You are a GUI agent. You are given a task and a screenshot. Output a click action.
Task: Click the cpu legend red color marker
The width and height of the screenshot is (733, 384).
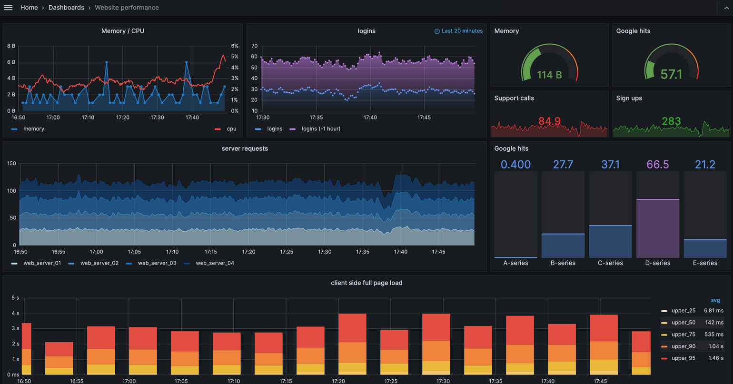(218, 129)
